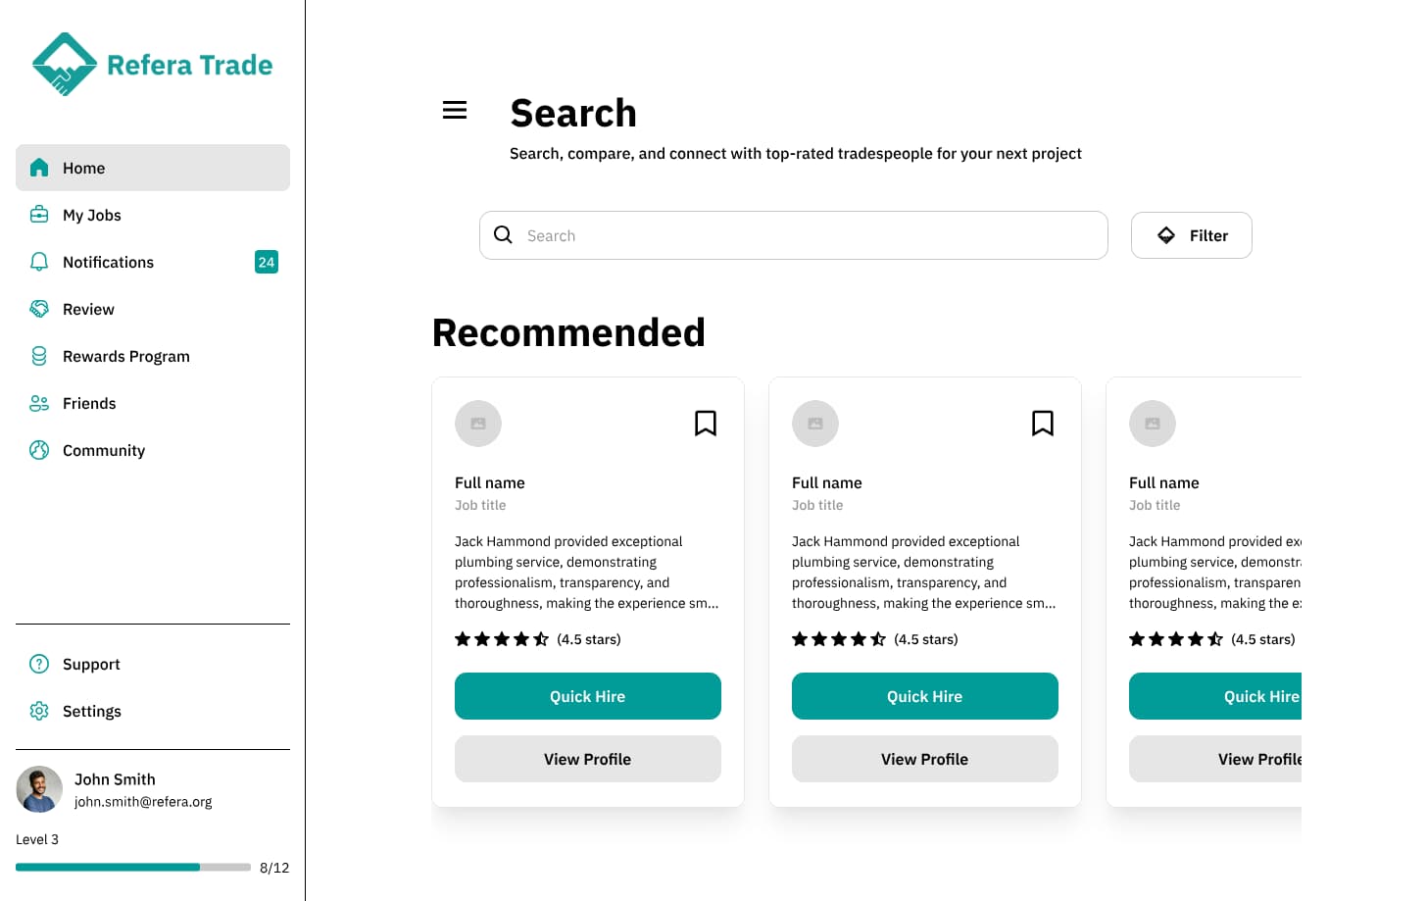Screen dimensions: 1427x901
Task: Click John Smith's profile avatar
Action: 39,789
